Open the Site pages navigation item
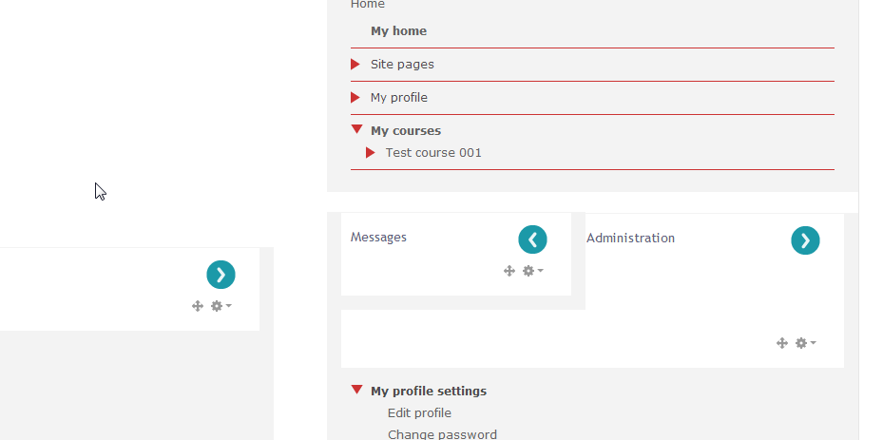The height and width of the screenshot is (440, 883). coord(402,65)
